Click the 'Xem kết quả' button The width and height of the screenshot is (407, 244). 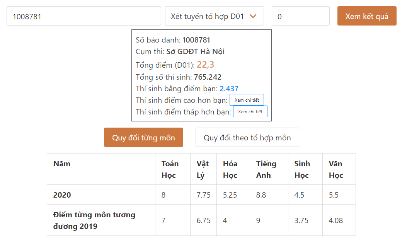tap(366, 16)
